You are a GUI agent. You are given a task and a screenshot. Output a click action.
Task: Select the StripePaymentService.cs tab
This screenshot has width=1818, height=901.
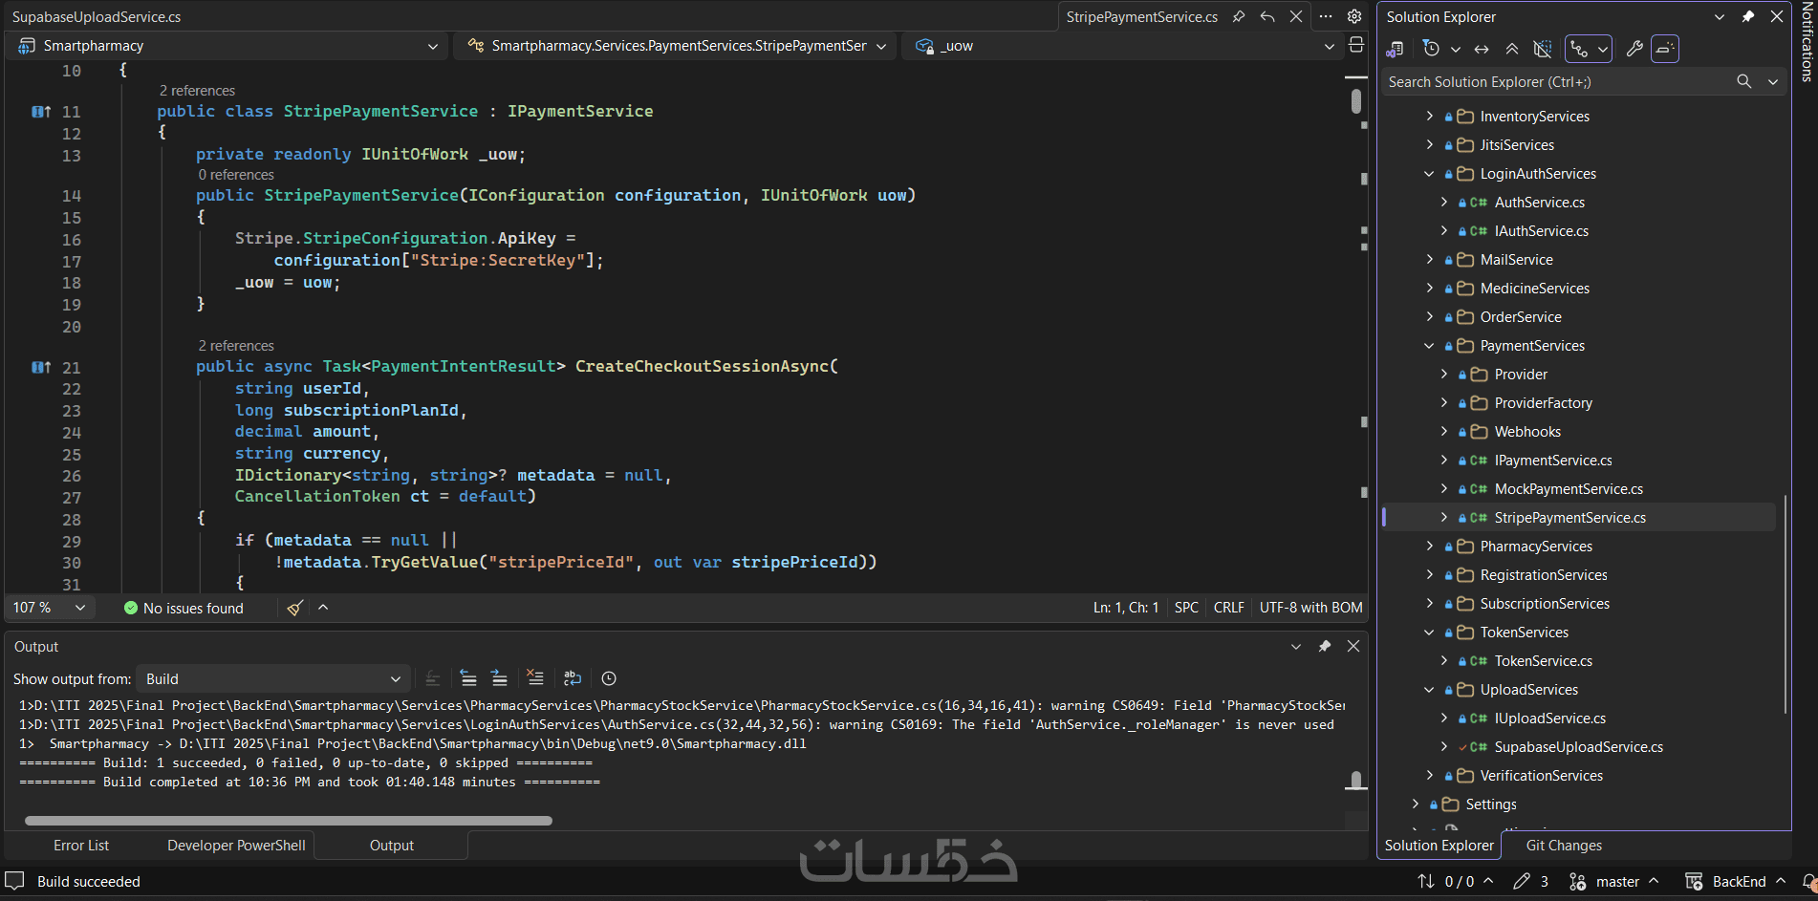point(1142,16)
